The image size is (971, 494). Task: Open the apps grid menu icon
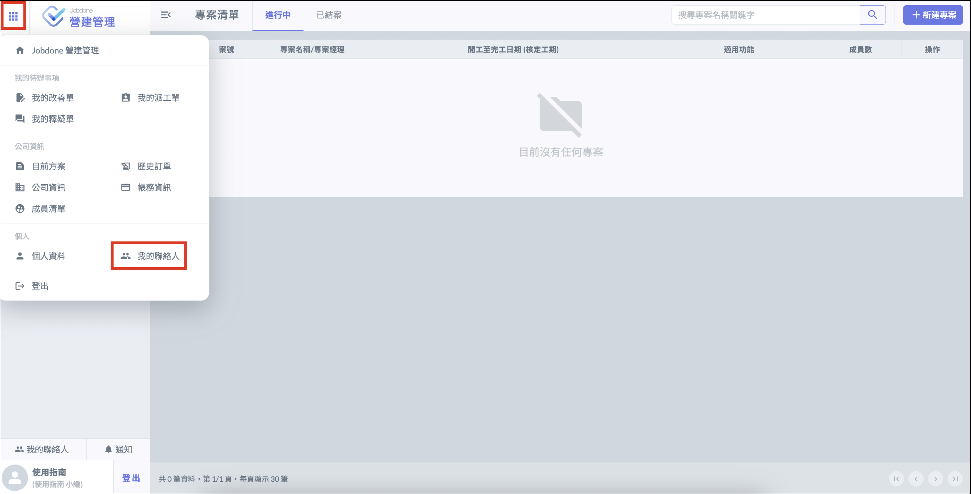click(x=13, y=16)
